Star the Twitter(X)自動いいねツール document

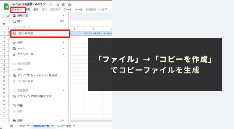[58, 5]
